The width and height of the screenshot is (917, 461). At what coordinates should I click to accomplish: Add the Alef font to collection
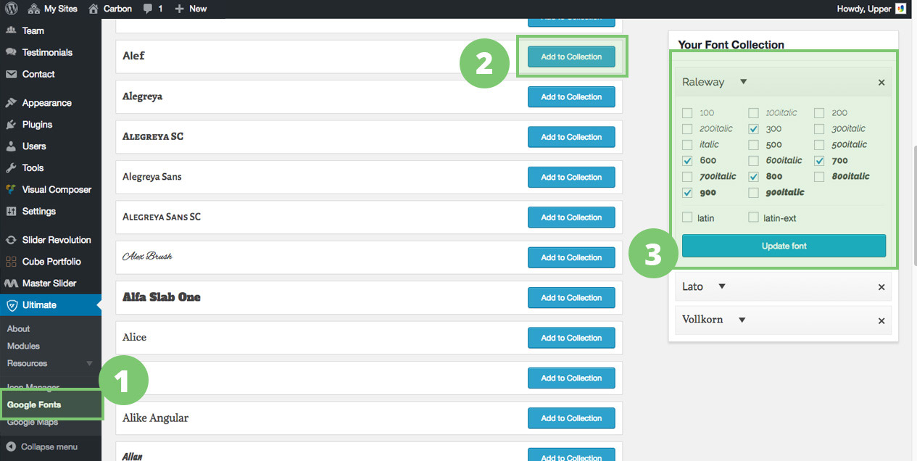pos(571,57)
